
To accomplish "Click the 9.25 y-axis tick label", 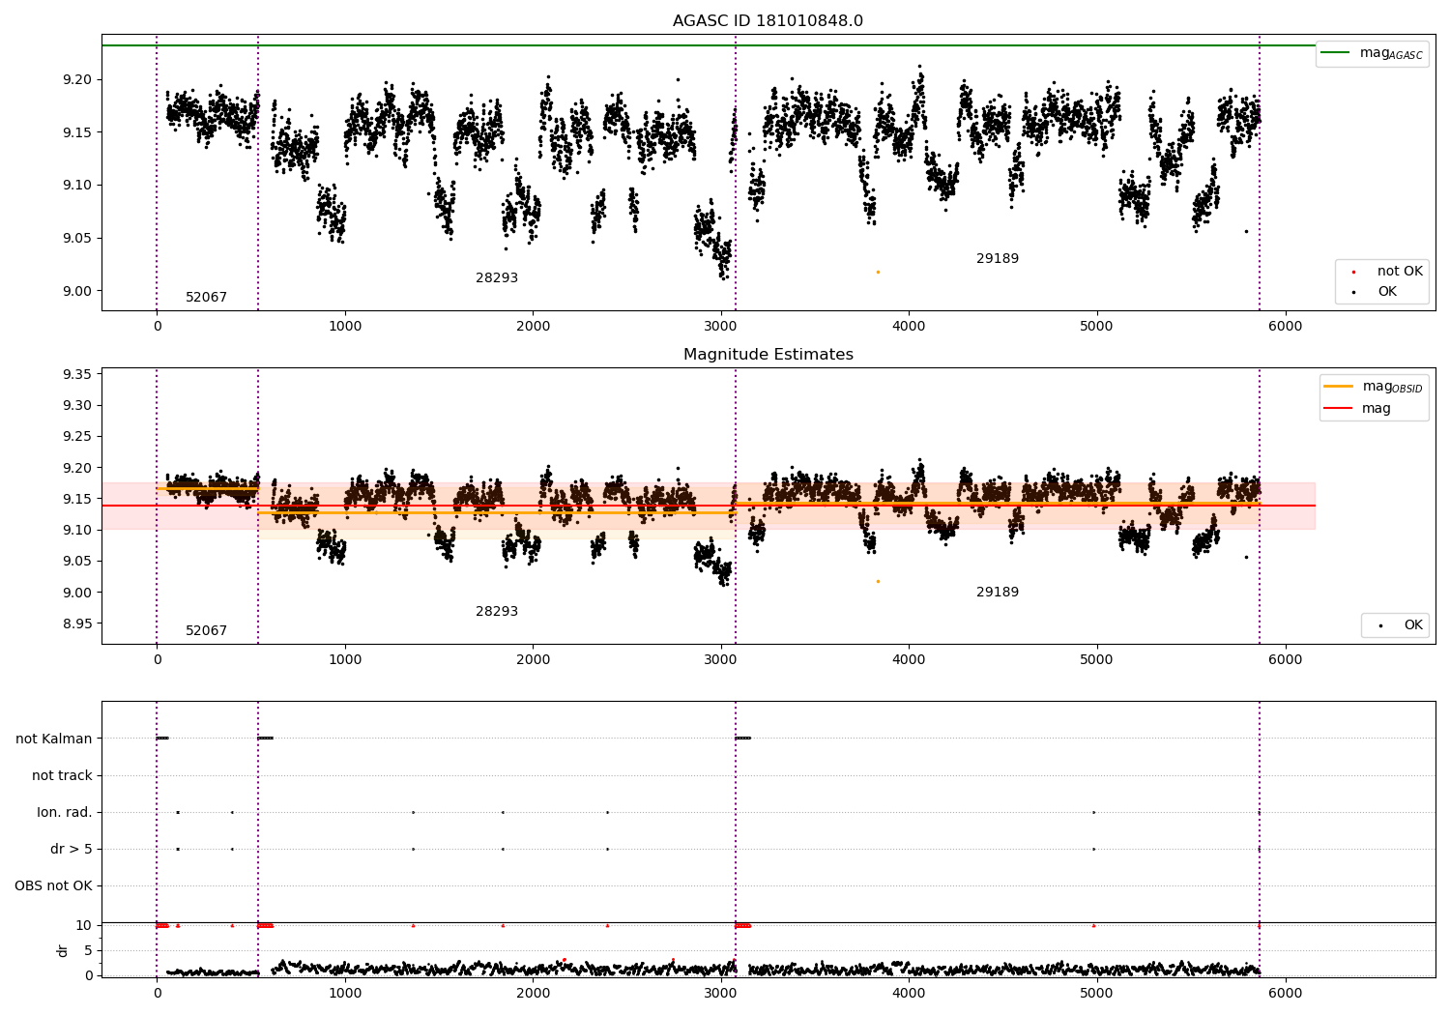I will click(77, 436).
